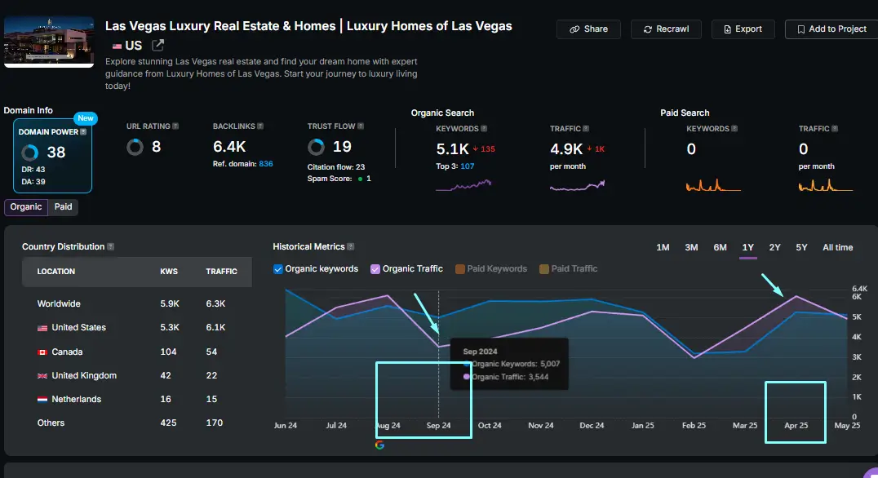Enable the Paid Keywords checkbox
878x478 pixels.
(459, 268)
